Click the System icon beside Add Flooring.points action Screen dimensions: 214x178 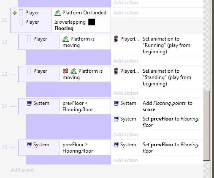pos(116,103)
